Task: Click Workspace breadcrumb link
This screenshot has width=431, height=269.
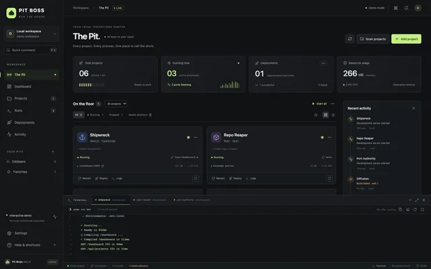Action: 81,8
